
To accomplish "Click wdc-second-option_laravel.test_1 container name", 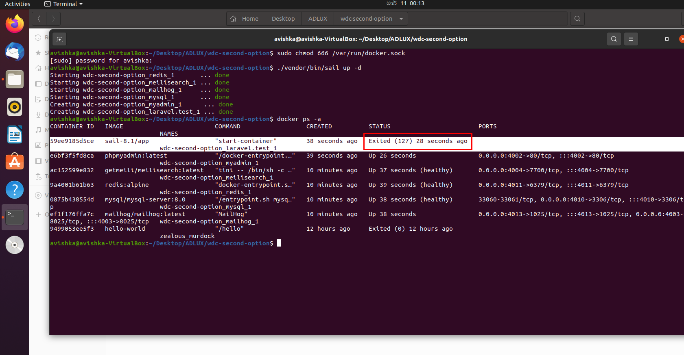I will pyautogui.click(x=219, y=148).
